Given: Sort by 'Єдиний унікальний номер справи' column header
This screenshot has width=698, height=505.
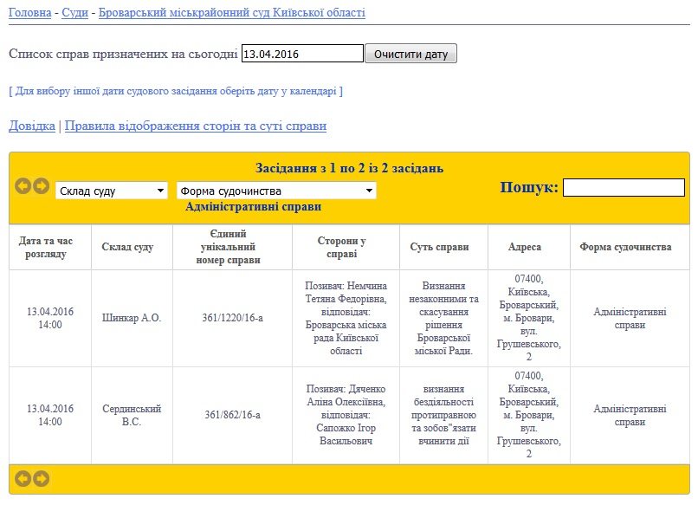Looking at the screenshot, I should click(232, 247).
